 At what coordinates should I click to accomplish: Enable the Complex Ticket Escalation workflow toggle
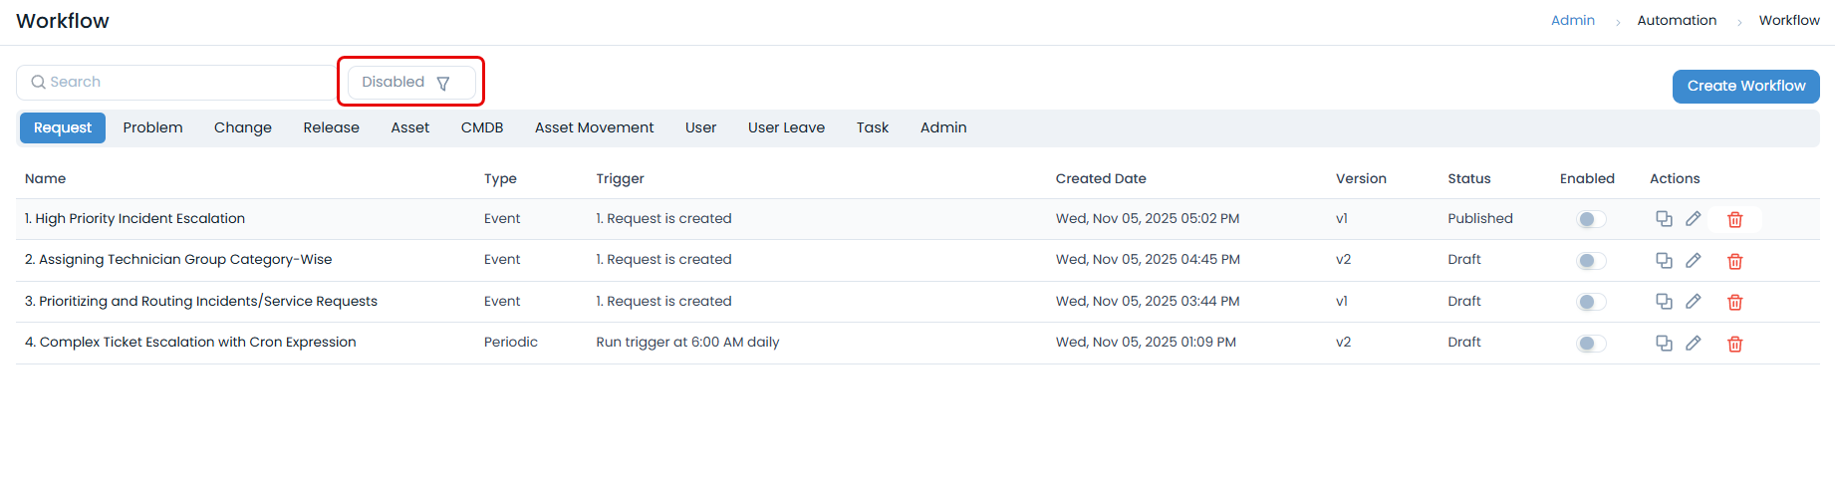click(x=1591, y=344)
